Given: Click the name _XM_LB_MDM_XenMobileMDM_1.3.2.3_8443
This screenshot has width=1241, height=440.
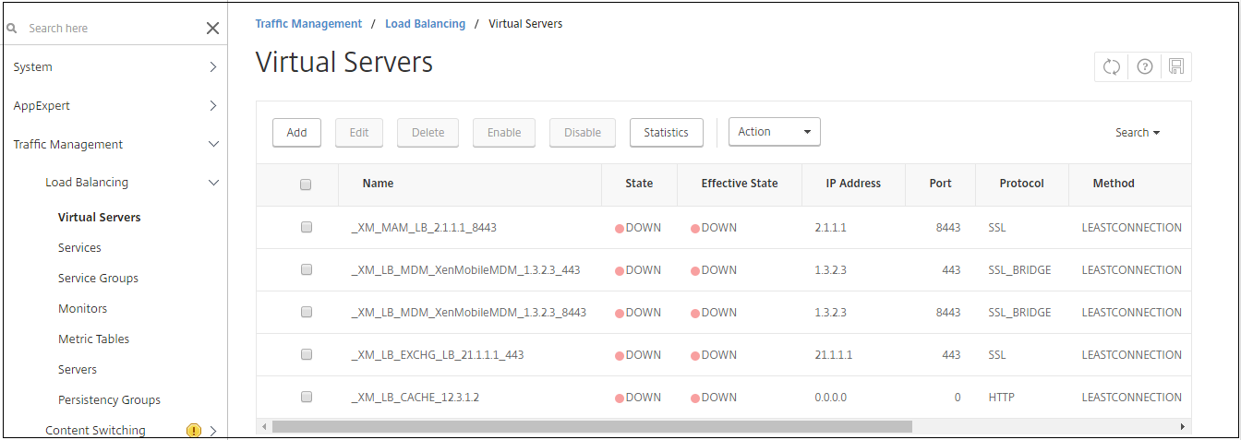Looking at the screenshot, I should 468,313.
